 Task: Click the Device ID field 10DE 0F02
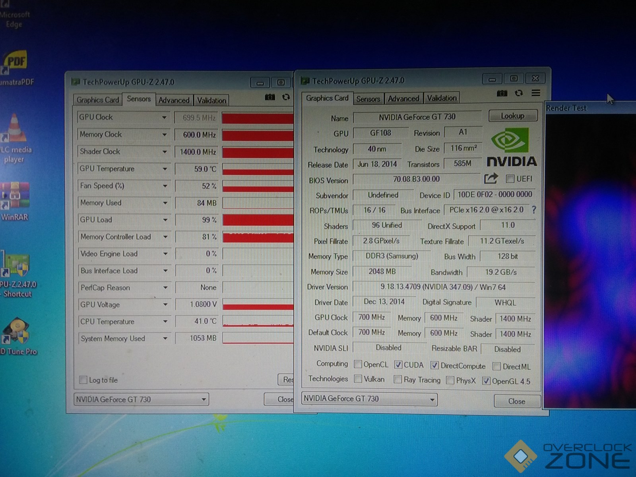pos(494,194)
